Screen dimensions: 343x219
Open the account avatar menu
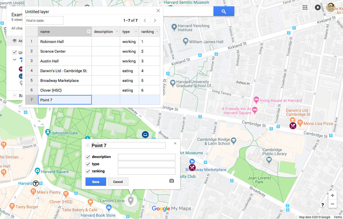pyautogui.click(x=330, y=7)
